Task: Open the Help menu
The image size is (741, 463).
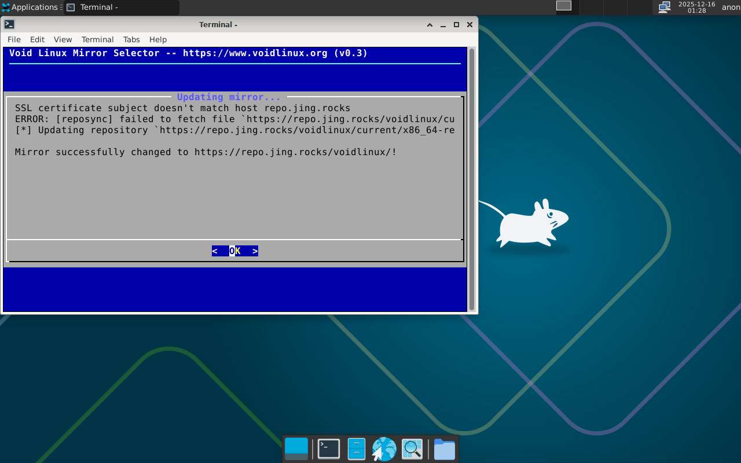Action: pyautogui.click(x=158, y=39)
